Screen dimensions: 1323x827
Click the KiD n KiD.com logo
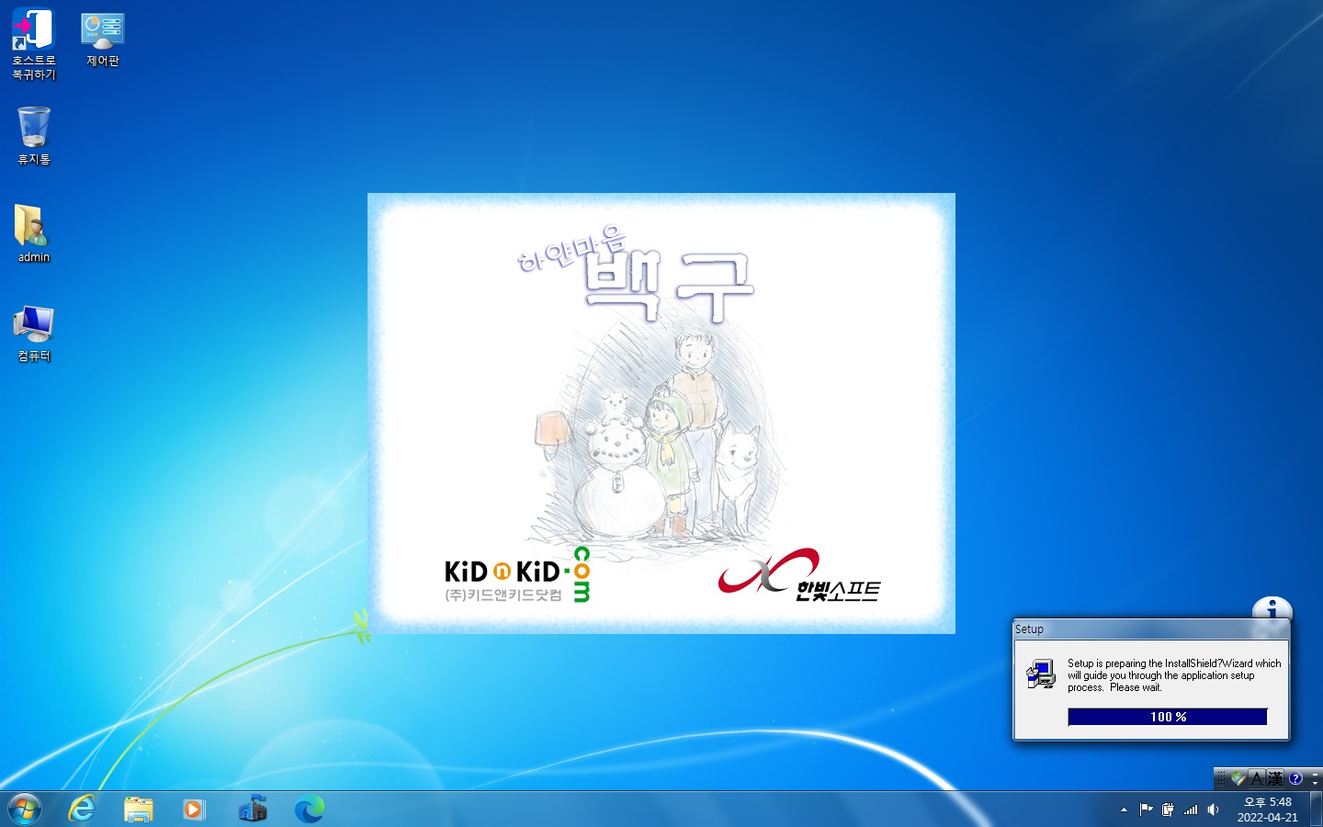(x=517, y=575)
